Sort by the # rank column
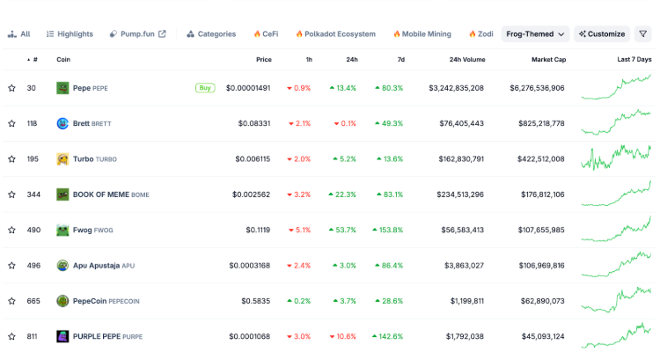 pyautogui.click(x=33, y=60)
